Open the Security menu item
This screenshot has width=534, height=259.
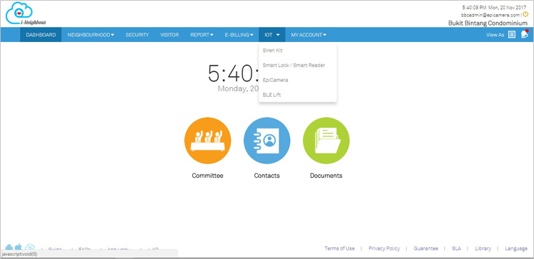(137, 35)
